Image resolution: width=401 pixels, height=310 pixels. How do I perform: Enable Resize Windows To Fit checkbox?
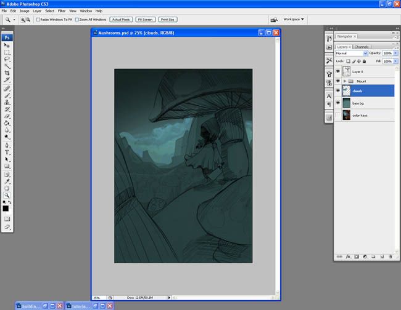click(38, 20)
